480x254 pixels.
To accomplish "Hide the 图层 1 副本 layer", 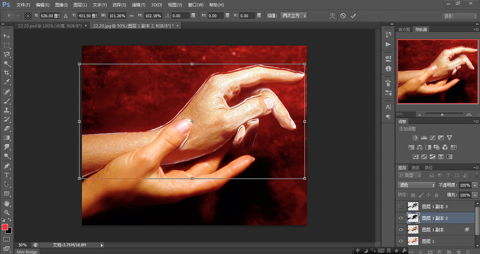I will (x=401, y=230).
